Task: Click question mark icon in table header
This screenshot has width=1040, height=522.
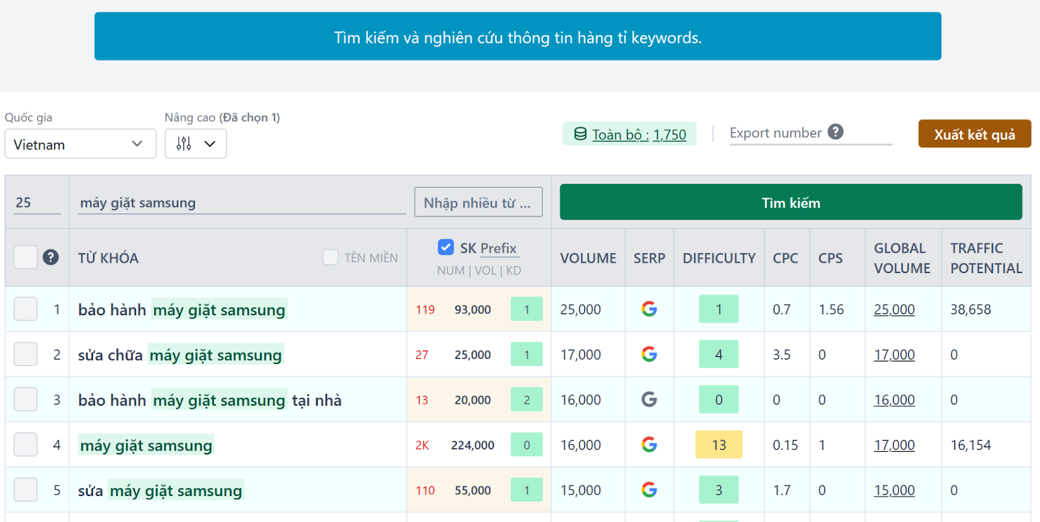Action: [51, 257]
